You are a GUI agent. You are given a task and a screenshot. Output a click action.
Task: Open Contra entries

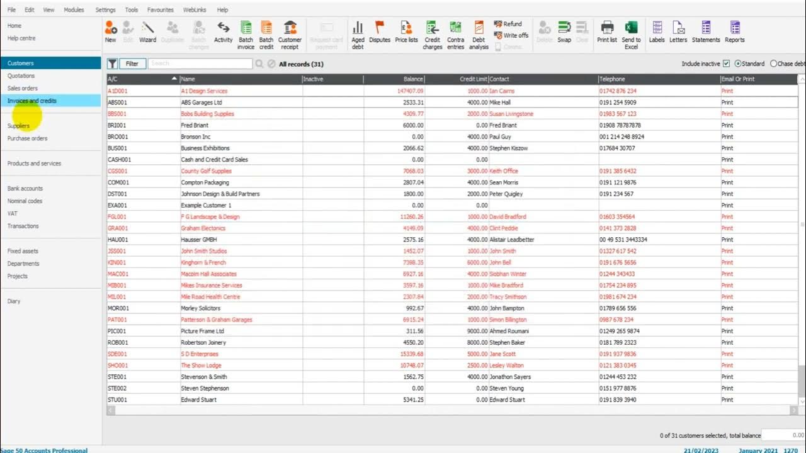(x=456, y=35)
